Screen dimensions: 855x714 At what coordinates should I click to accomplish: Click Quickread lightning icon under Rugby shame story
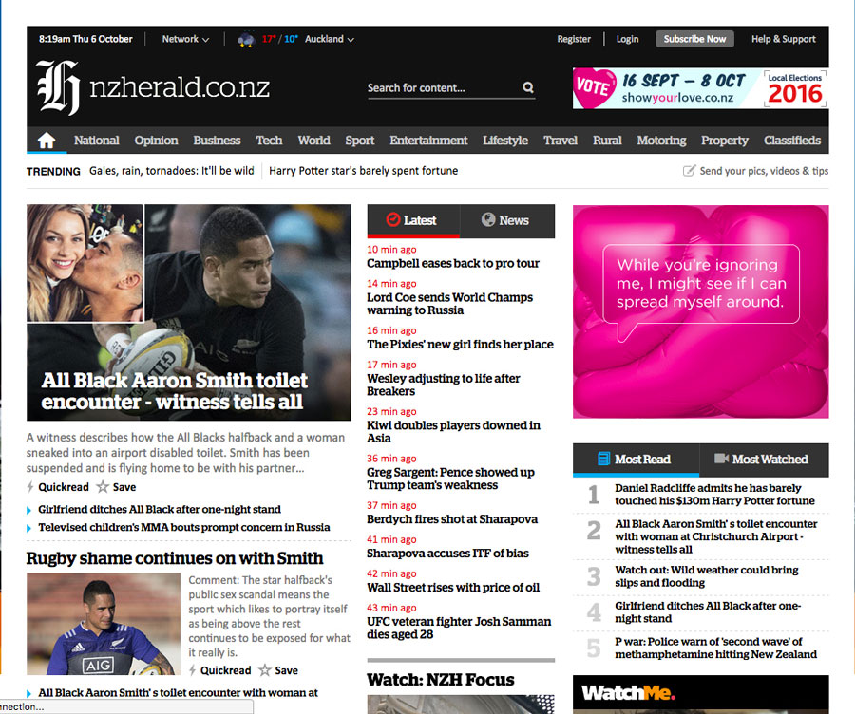(x=193, y=670)
